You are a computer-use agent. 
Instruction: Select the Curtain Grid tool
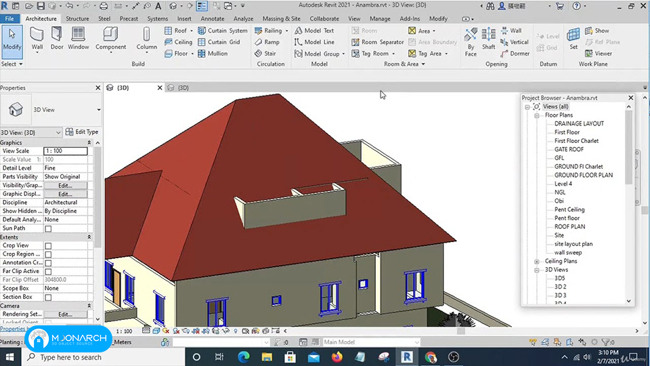[x=219, y=42]
